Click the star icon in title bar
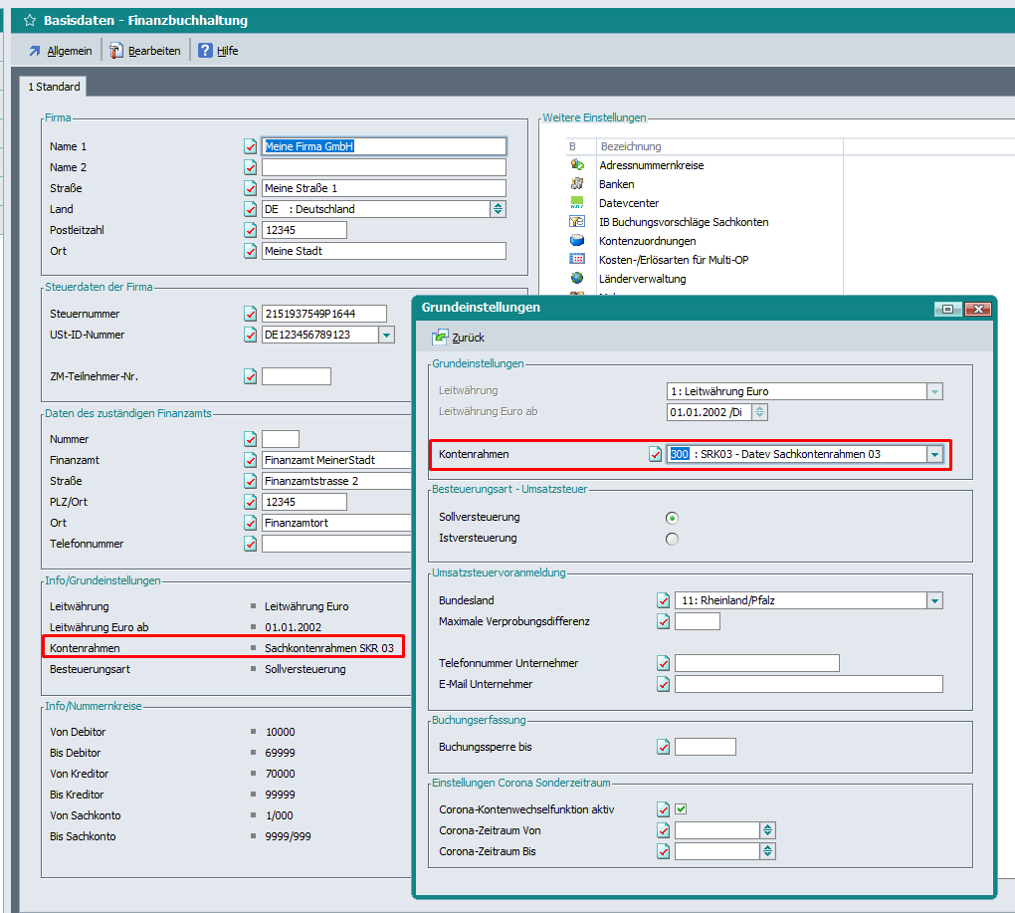The width and height of the screenshot is (1015, 913). pos(30,20)
